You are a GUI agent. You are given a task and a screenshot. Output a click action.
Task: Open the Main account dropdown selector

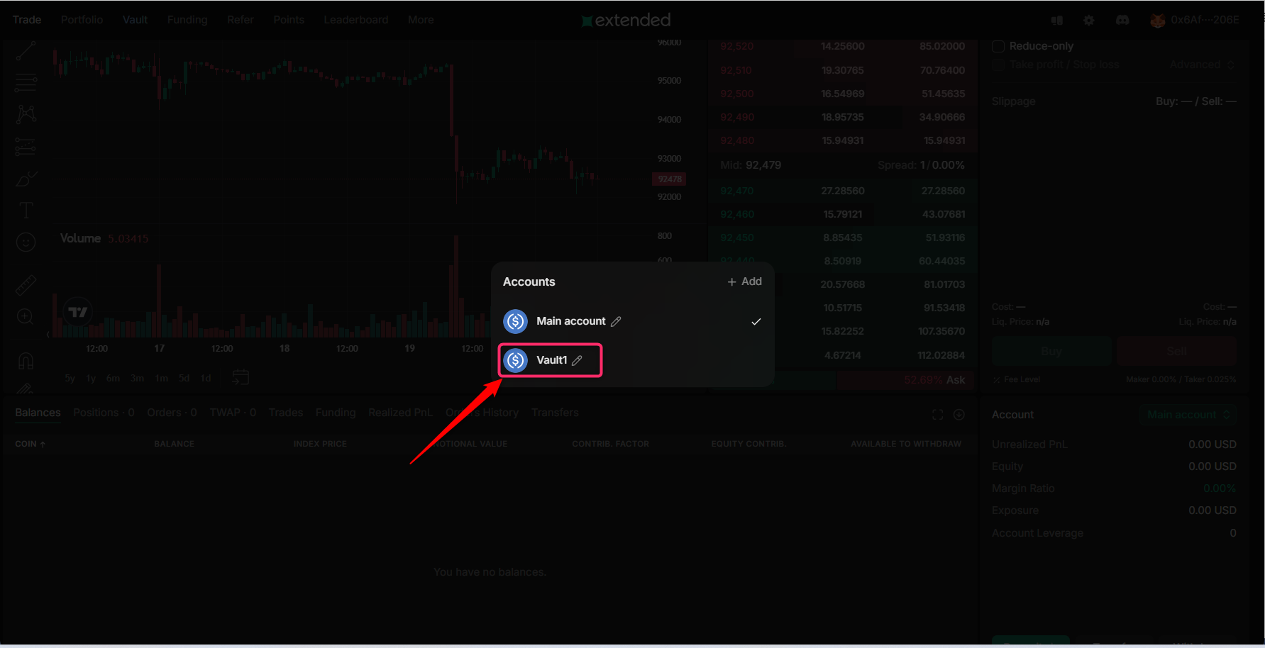point(1188,415)
